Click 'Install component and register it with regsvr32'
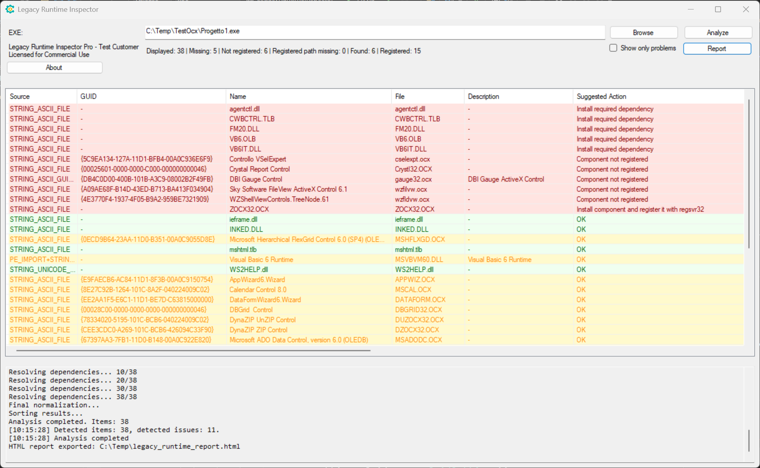This screenshot has width=760, height=468. 640,209
